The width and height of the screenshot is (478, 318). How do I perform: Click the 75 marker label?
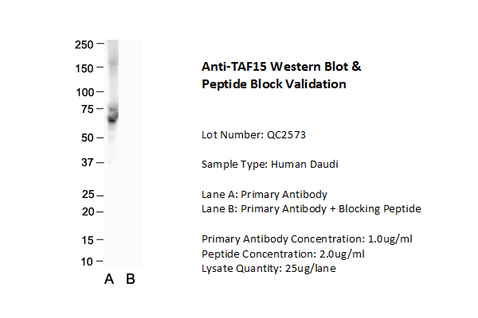point(85,109)
